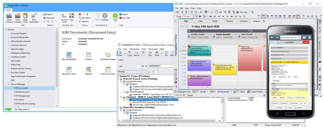Viewport: 324px width, 130px height.
Task: Open the Object dropdown in the ribbon
Action: [49, 14]
